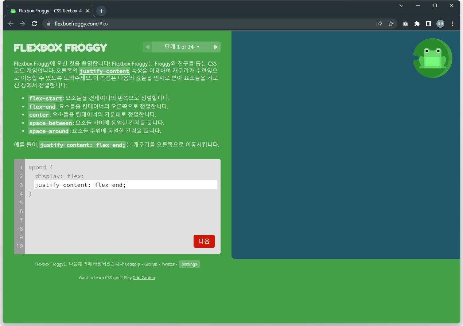Viewport: 463px width, 326px height.
Task: Open the GitHub link
Action: [x=151, y=264]
